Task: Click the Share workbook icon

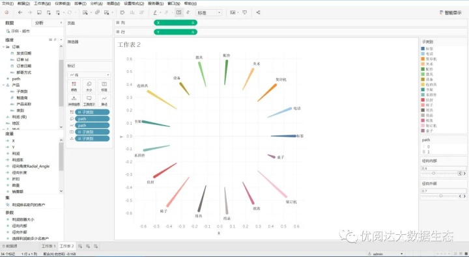Action: point(258,12)
